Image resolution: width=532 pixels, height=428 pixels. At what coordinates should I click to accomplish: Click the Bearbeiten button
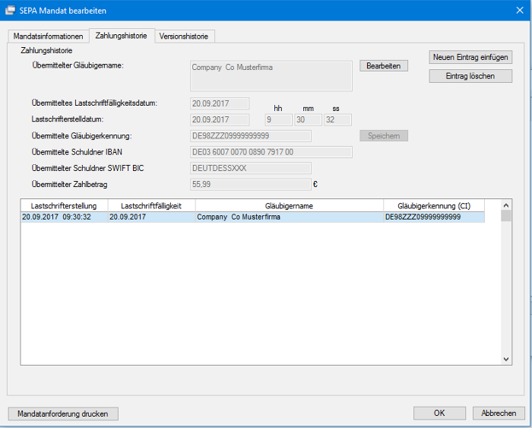pos(384,66)
